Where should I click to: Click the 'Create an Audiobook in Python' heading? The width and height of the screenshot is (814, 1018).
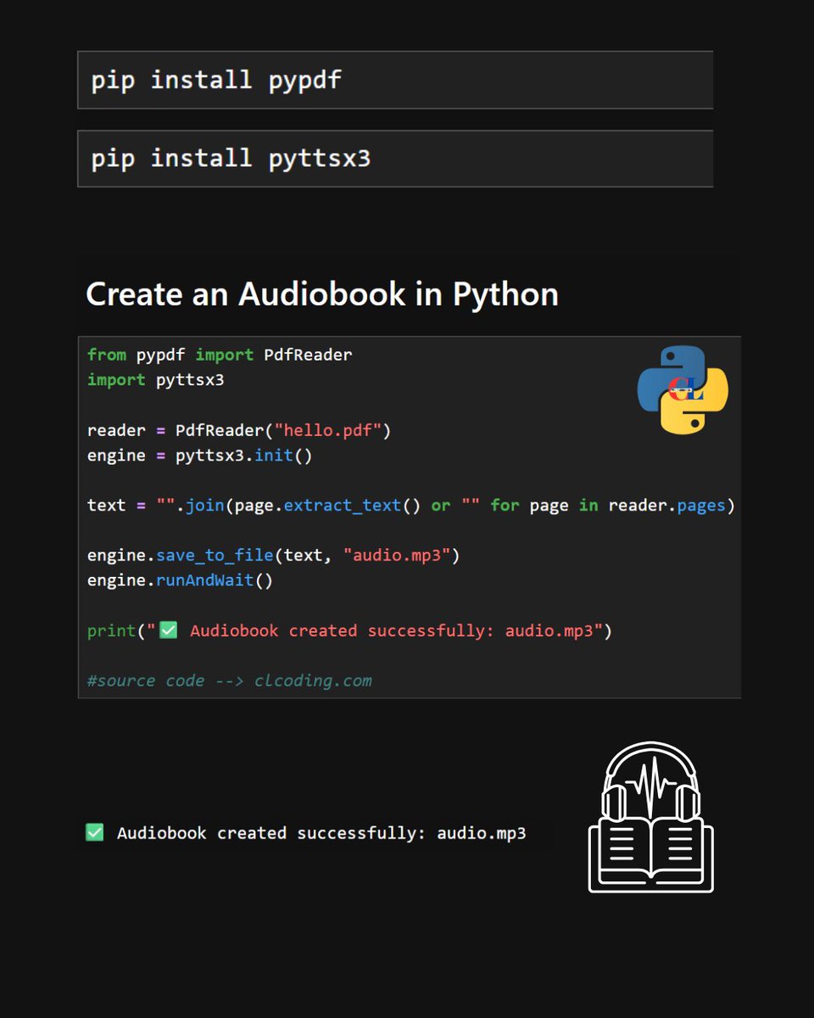pos(322,294)
